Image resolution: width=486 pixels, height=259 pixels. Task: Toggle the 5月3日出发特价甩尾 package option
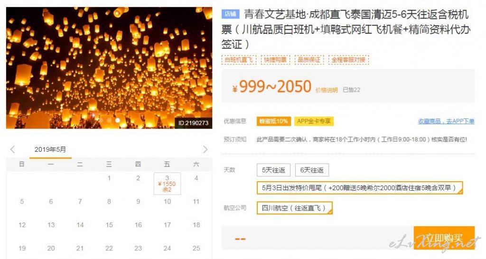click(360, 188)
